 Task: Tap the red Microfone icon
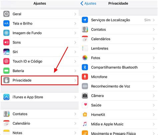point(85,77)
